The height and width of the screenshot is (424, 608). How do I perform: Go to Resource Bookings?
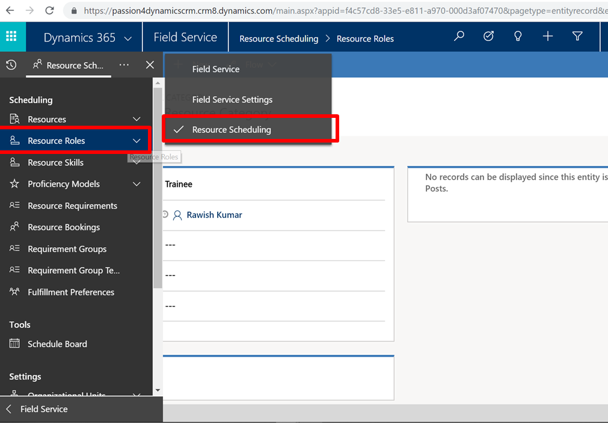click(64, 227)
